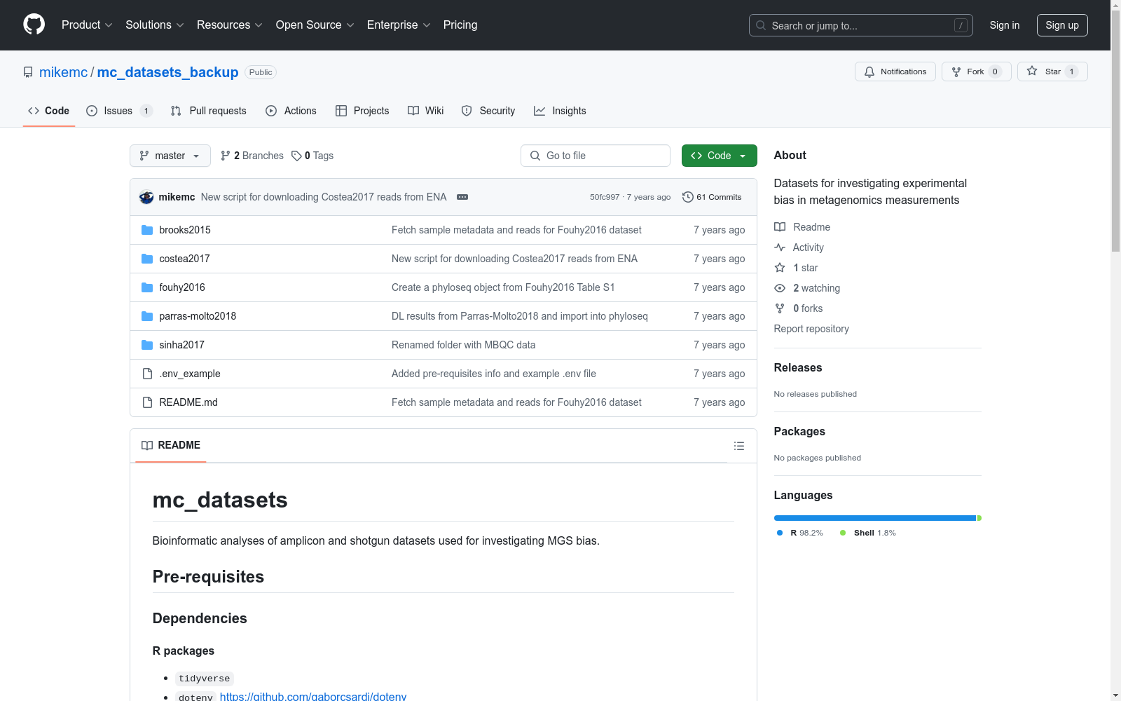
Task: Click the R 98.2% language legend
Action: click(800, 533)
